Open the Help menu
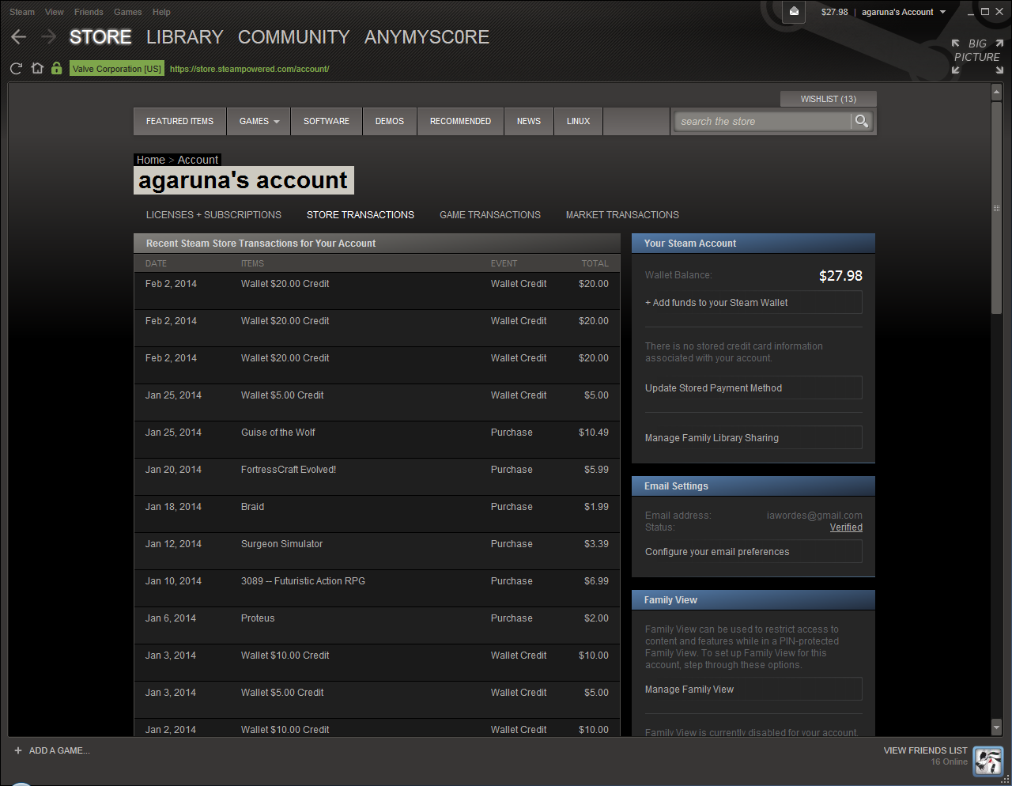 [x=161, y=12]
